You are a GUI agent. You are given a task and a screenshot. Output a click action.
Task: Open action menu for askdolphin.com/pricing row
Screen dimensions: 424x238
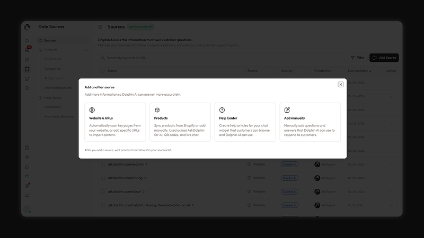(x=392, y=178)
